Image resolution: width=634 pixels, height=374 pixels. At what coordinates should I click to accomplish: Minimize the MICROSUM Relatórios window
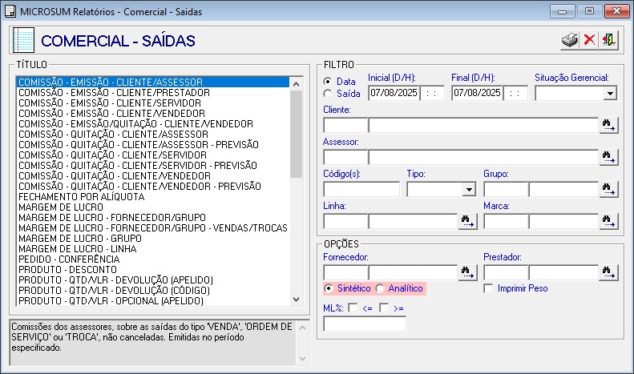[563, 11]
